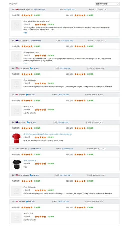Open 'New fashion custom design' product link
Image resolution: width=125 pixels, height=227 pixels.
point(48,134)
